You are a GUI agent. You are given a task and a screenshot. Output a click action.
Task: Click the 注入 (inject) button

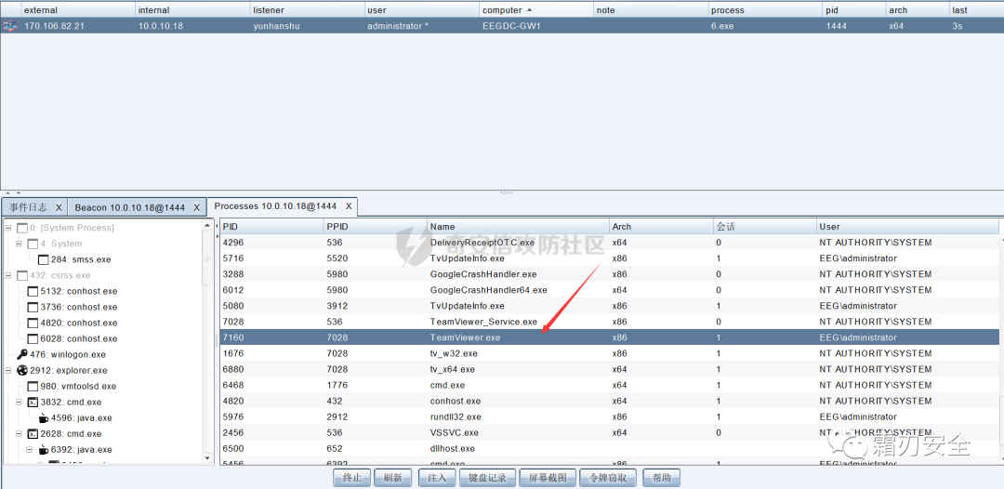pos(437,478)
